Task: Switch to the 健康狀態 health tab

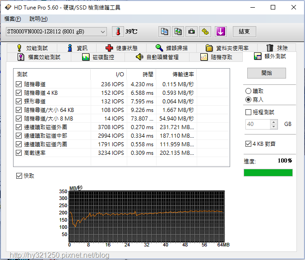Action: click(x=121, y=48)
